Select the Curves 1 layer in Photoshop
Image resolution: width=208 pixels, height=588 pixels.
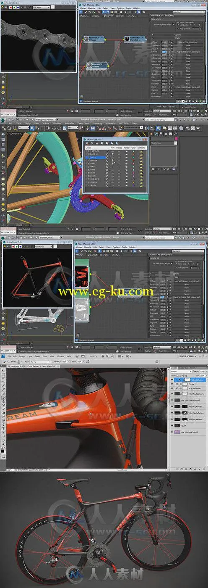pyautogui.click(x=187, y=384)
